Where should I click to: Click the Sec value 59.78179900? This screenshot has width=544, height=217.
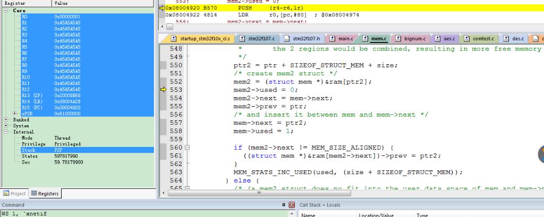(69, 162)
